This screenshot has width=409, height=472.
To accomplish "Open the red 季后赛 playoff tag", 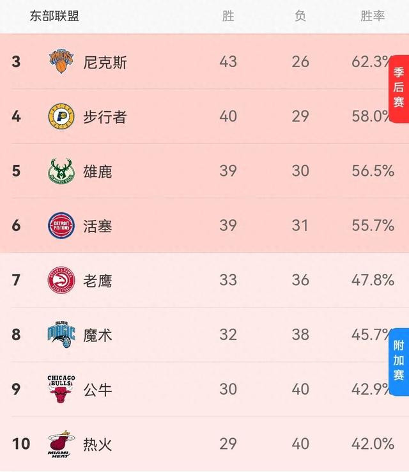I will [x=399, y=88].
